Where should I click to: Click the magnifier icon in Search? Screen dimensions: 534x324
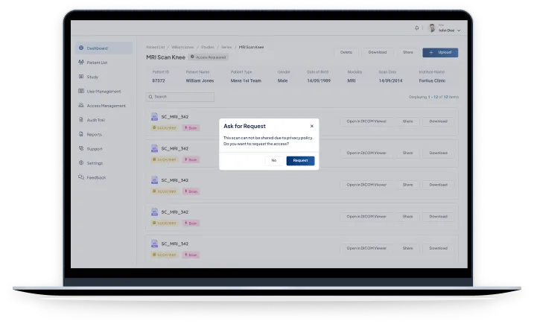[150, 97]
